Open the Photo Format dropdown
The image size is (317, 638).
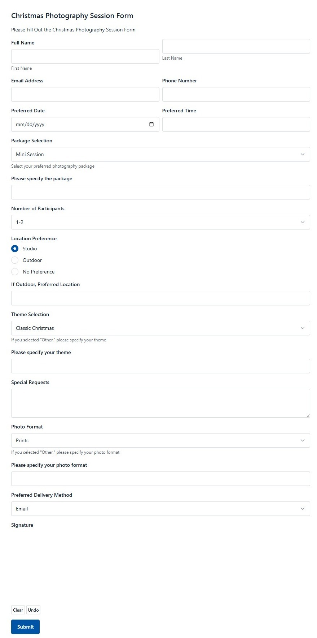[x=160, y=440]
